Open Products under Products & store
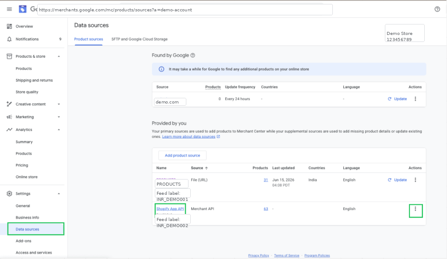 24,69
